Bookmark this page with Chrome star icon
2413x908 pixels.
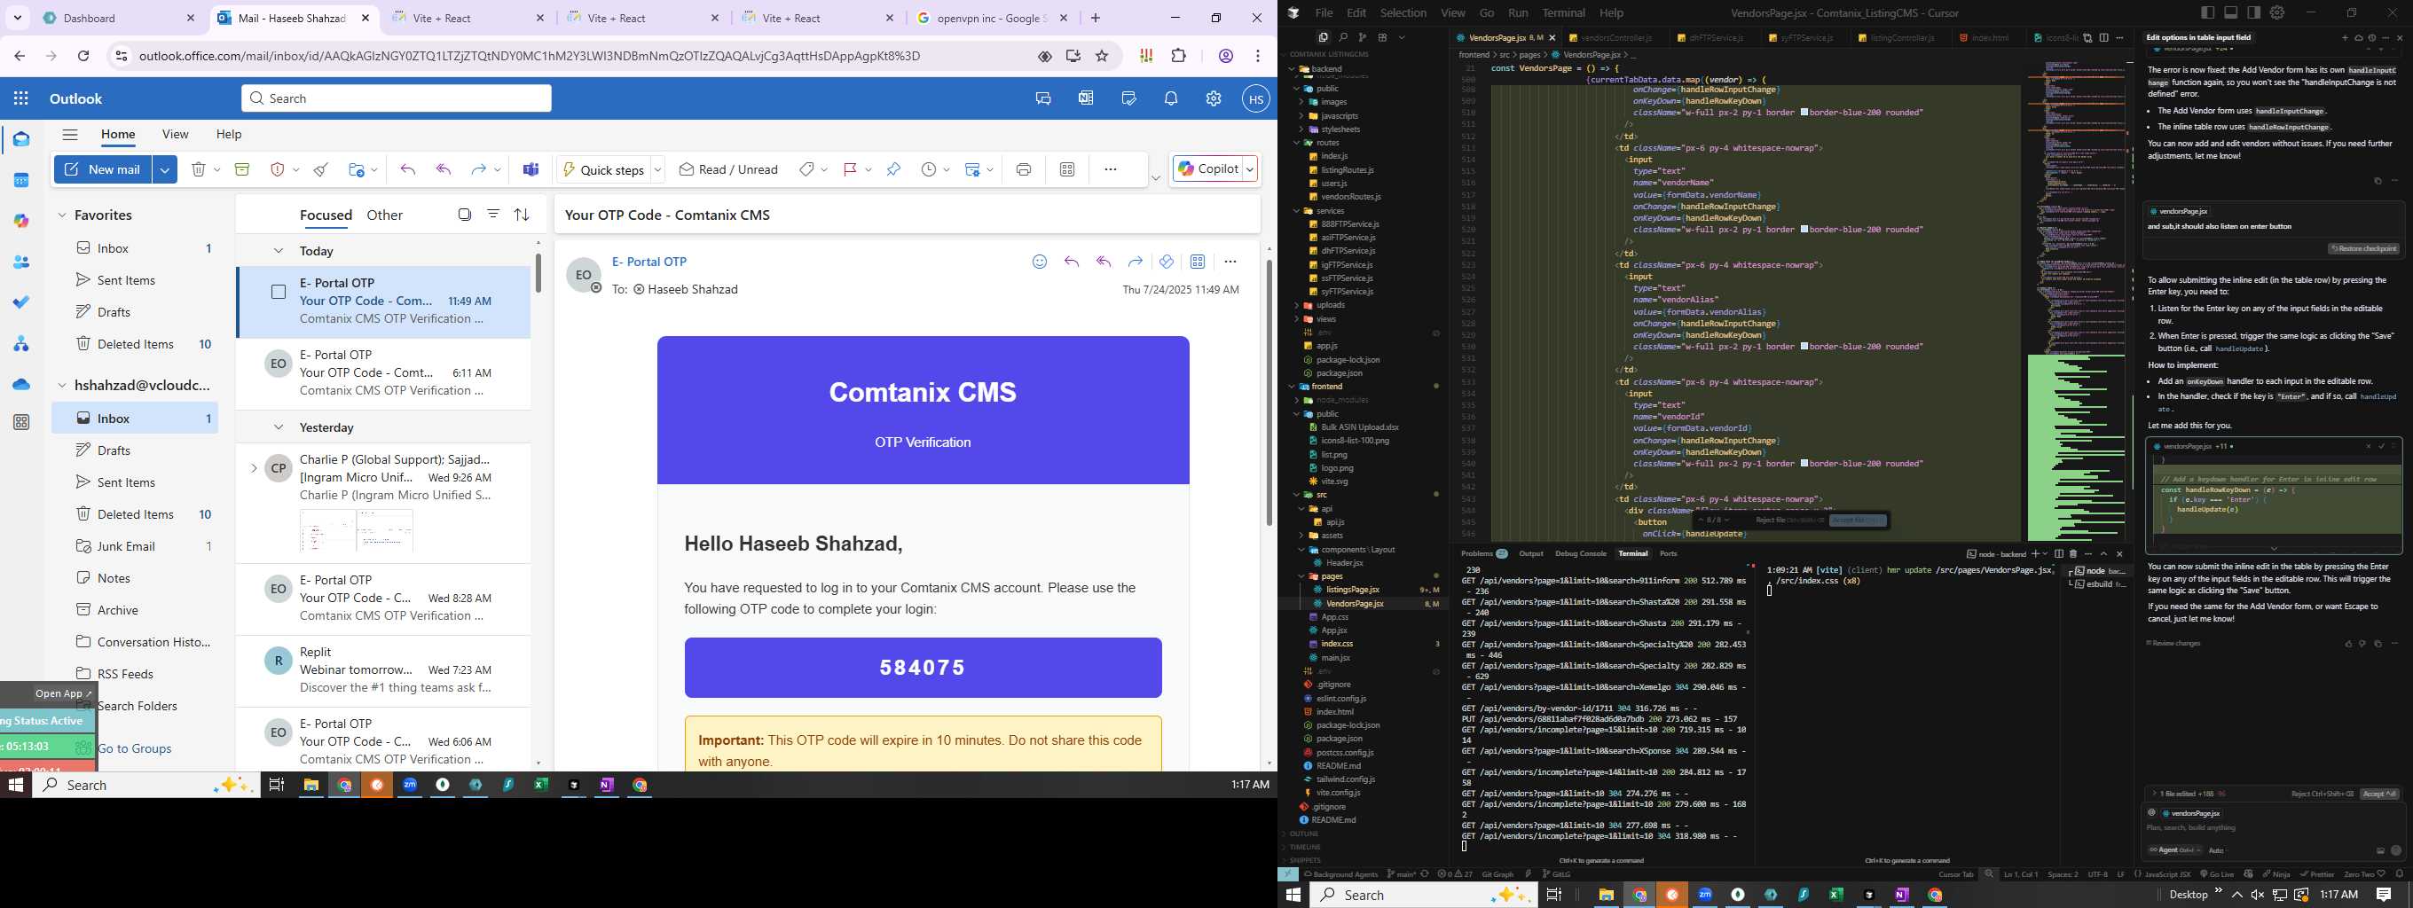1102,56
